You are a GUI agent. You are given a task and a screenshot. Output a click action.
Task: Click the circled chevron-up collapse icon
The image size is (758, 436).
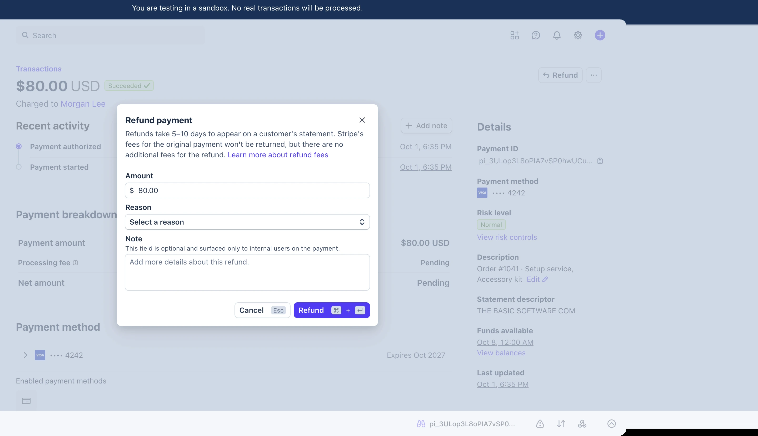coord(612,424)
